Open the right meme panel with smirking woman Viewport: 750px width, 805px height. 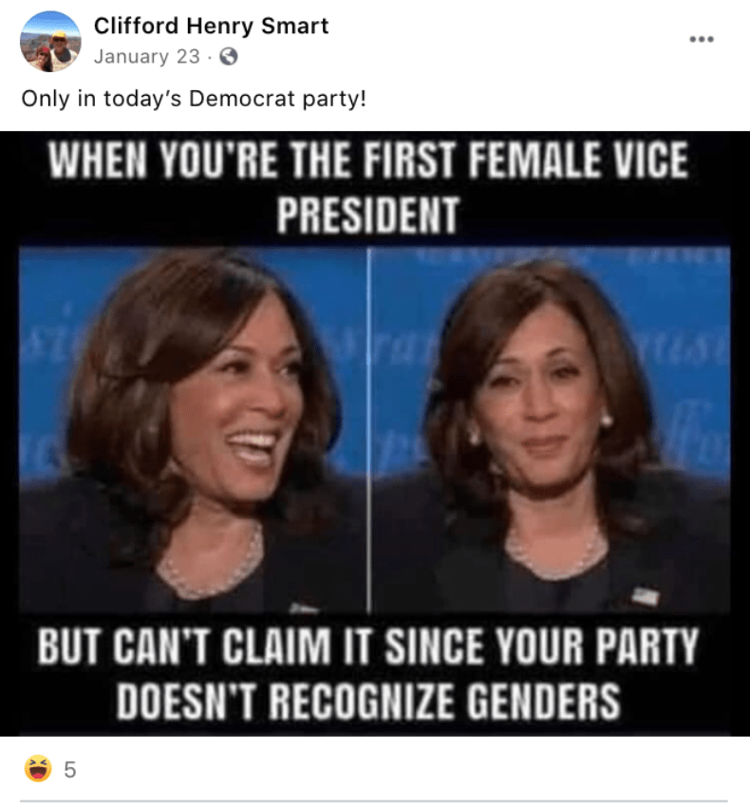[x=551, y=430]
